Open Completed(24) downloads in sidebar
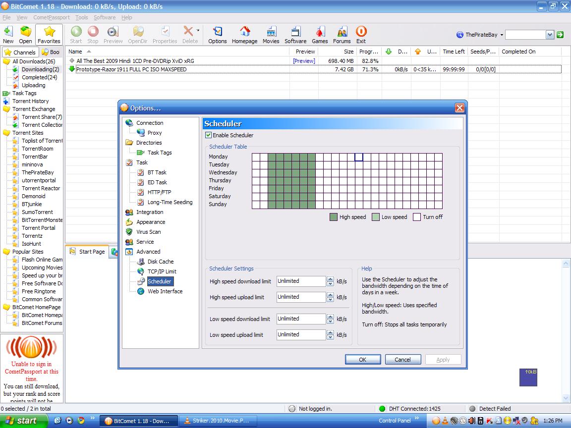Screen dimensions: 571x428 click(39, 77)
